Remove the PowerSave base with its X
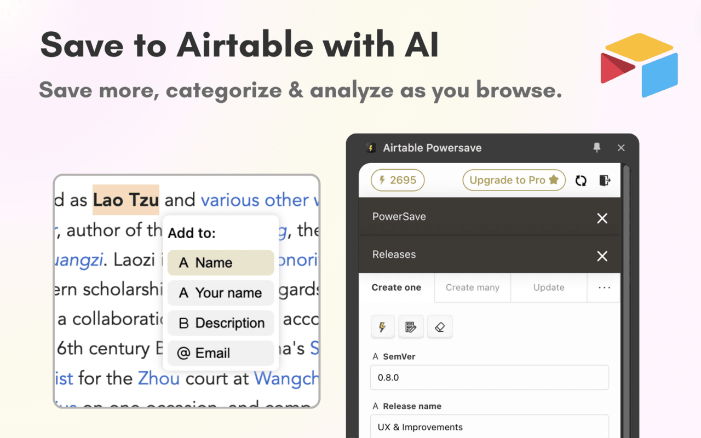This screenshot has width=701, height=438. pos(602,218)
